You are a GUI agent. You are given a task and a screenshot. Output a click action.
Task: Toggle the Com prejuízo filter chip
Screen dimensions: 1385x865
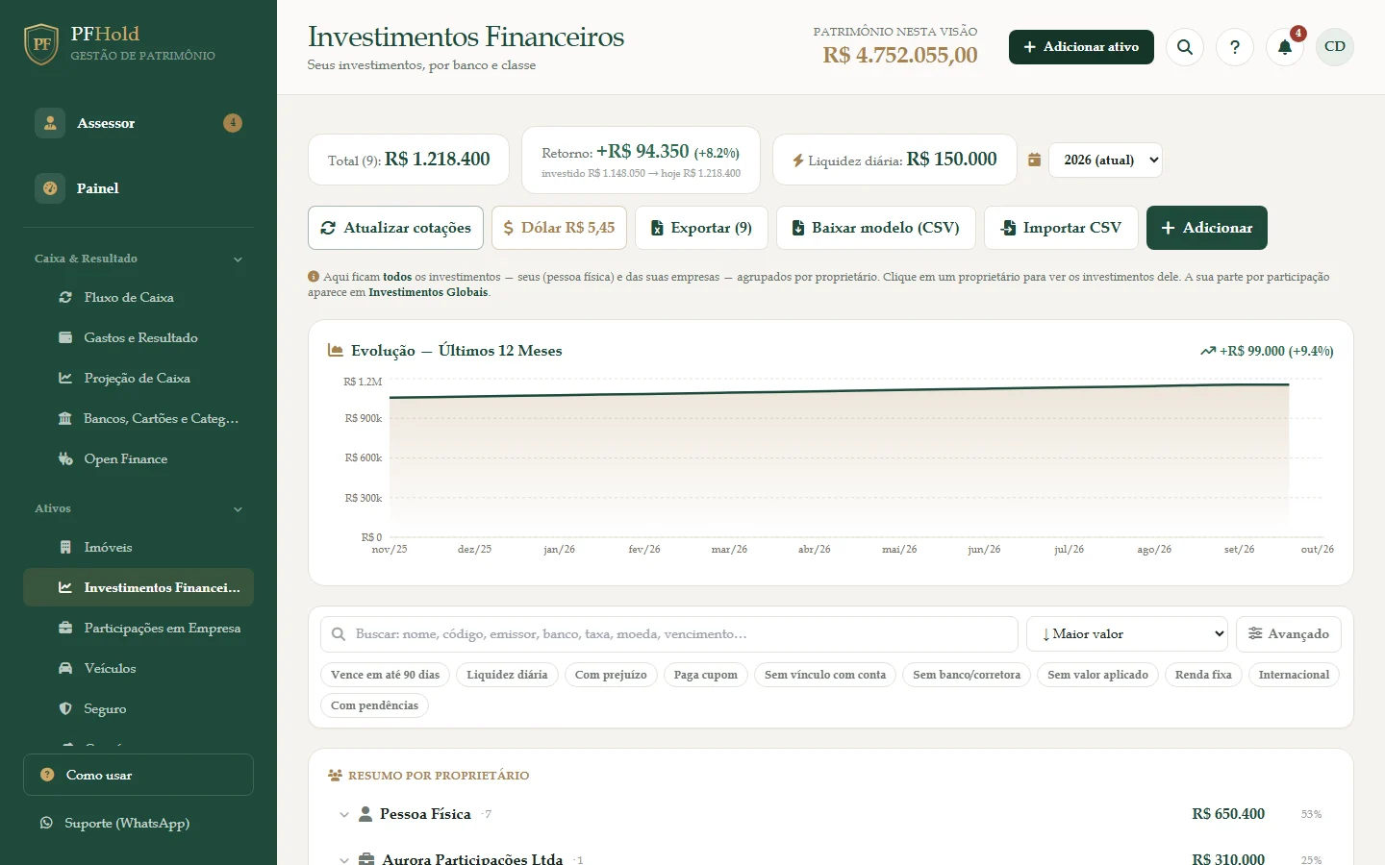[611, 675]
